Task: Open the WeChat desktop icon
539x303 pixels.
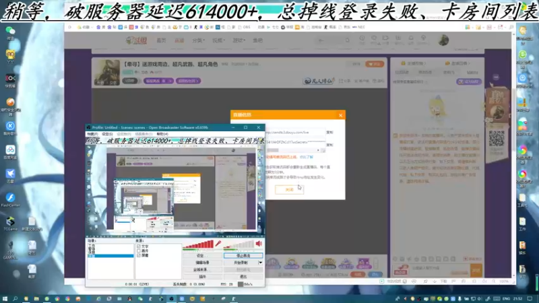Action: (10, 32)
